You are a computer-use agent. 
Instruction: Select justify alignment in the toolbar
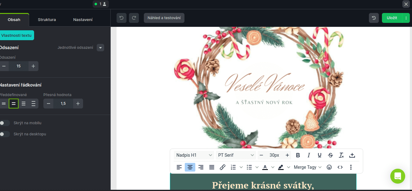pos(212,167)
